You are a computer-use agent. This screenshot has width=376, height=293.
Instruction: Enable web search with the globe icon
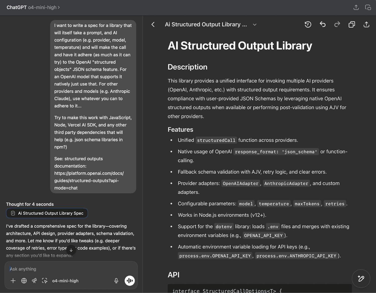(24, 281)
